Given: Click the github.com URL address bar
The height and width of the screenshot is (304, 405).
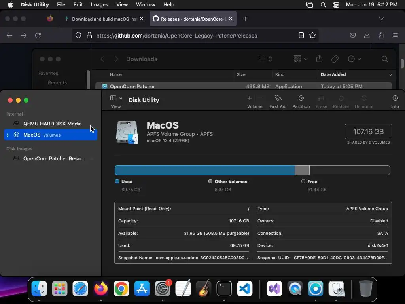Looking at the screenshot, I should [177, 36].
